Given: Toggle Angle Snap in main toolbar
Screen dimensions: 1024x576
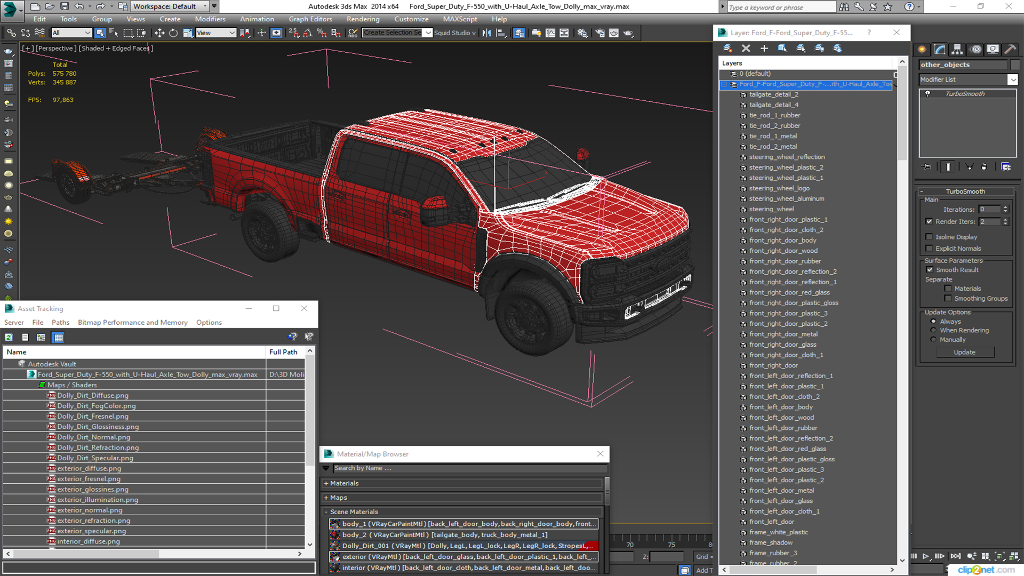Looking at the screenshot, I should 308,33.
